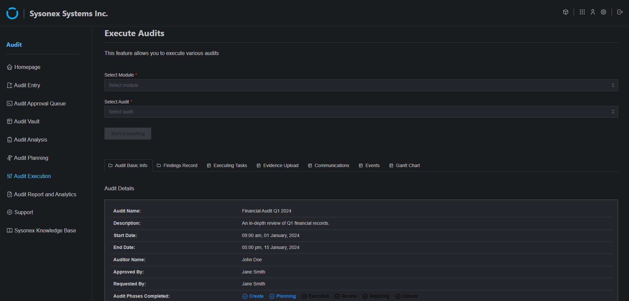Click the cube icon in top header

pyautogui.click(x=566, y=12)
